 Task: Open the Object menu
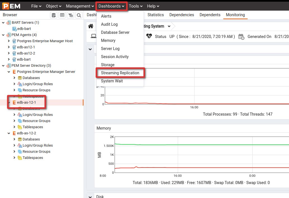coord(53,6)
